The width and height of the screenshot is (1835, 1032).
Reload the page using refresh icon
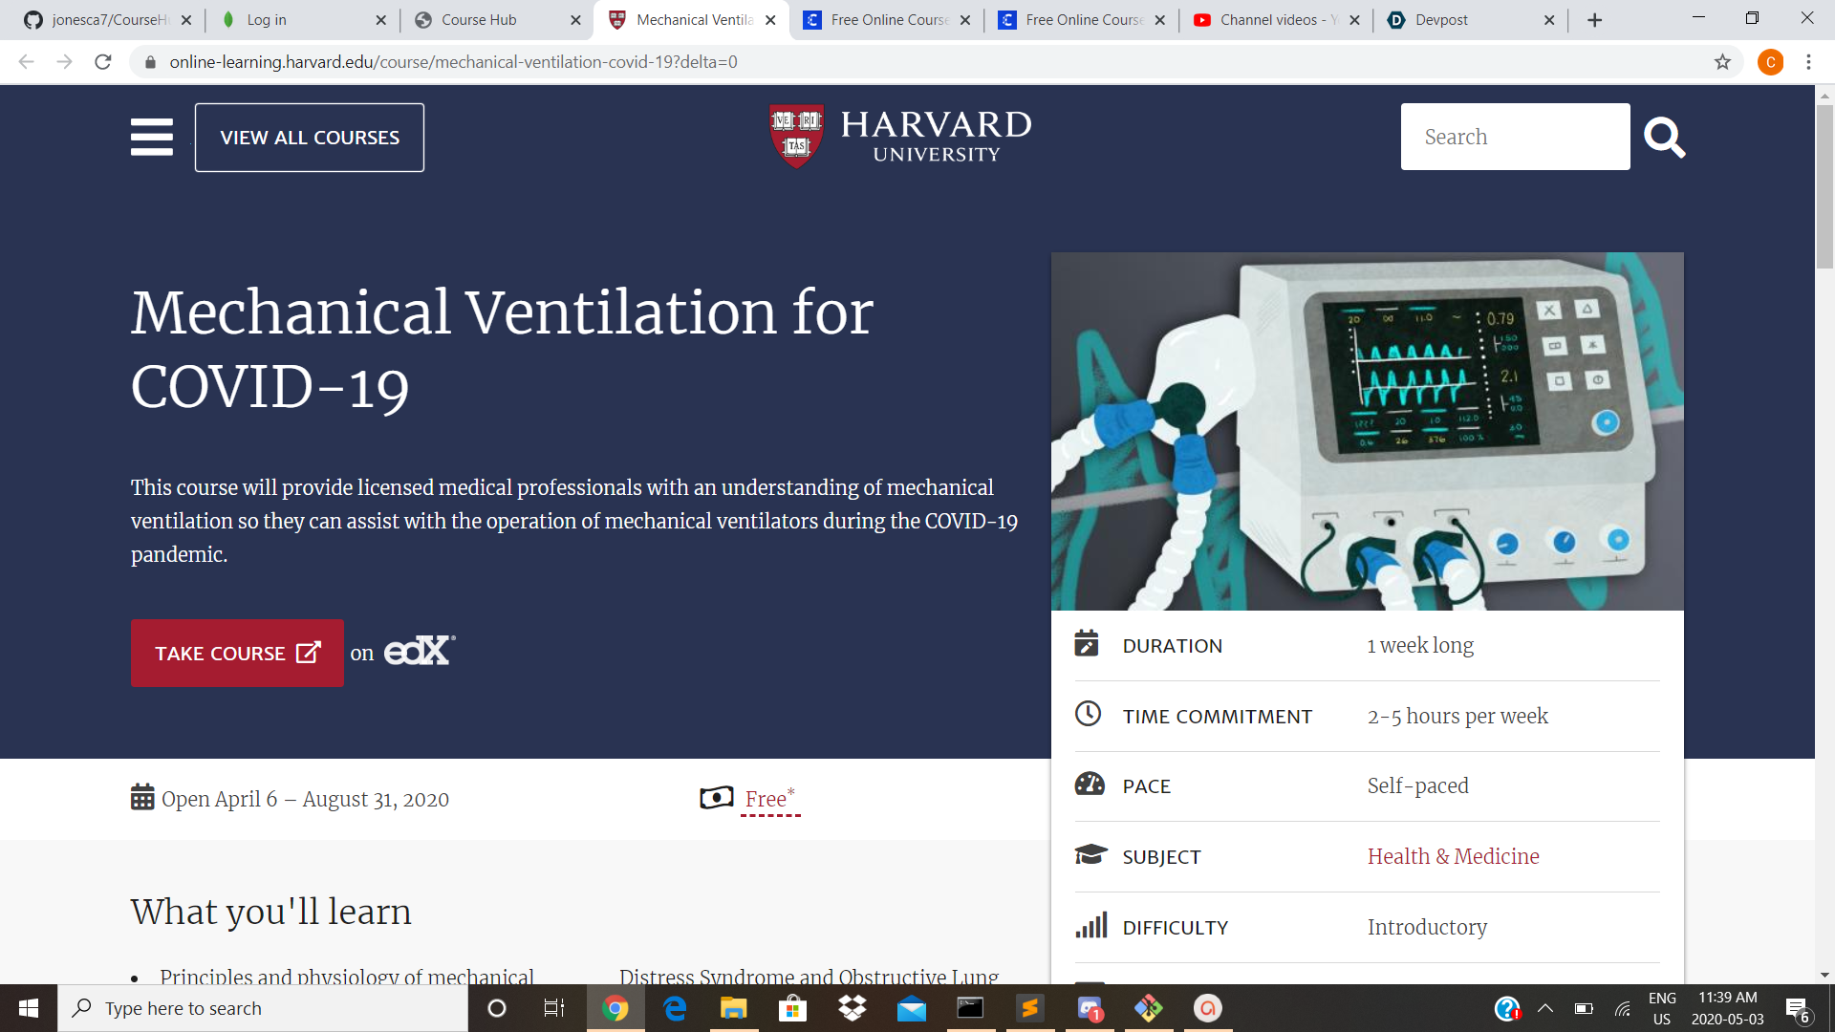point(103,62)
